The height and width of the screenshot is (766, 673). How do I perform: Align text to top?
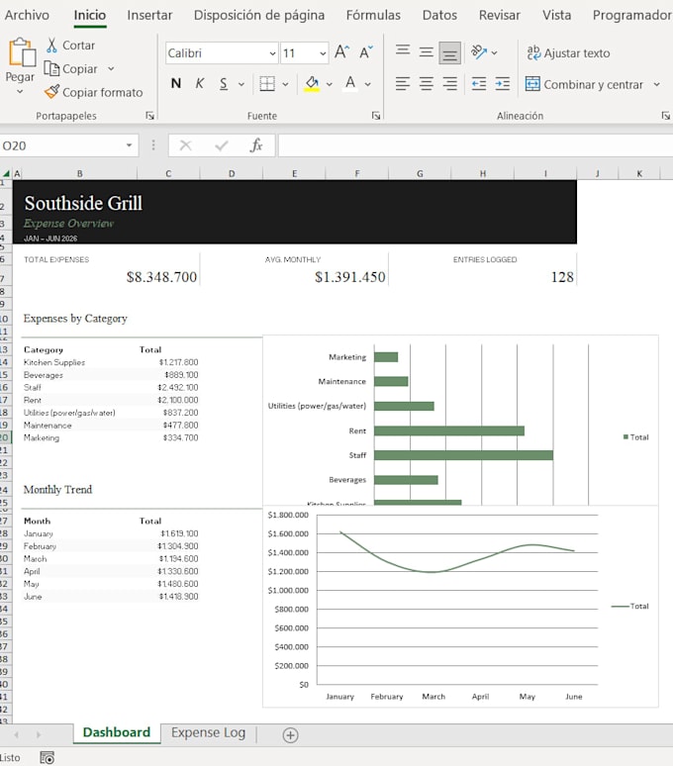(403, 51)
